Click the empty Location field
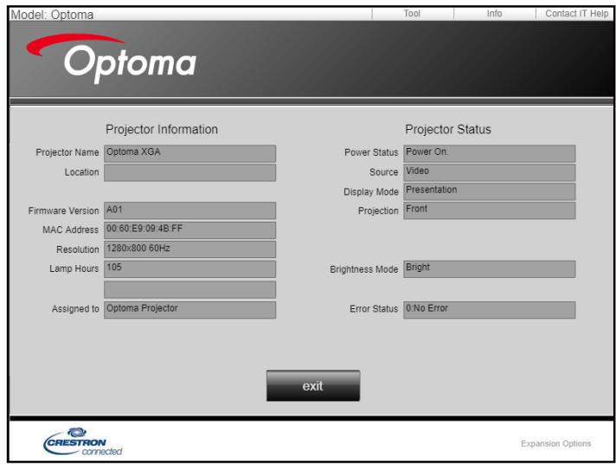This screenshot has width=616, height=465. coord(189,172)
